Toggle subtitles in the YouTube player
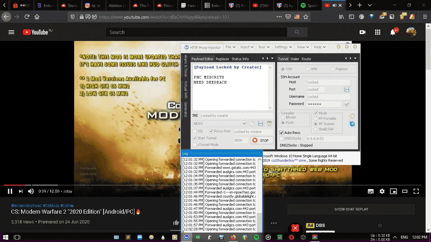Viewport: 431px width, 242px height. point(371,191)
